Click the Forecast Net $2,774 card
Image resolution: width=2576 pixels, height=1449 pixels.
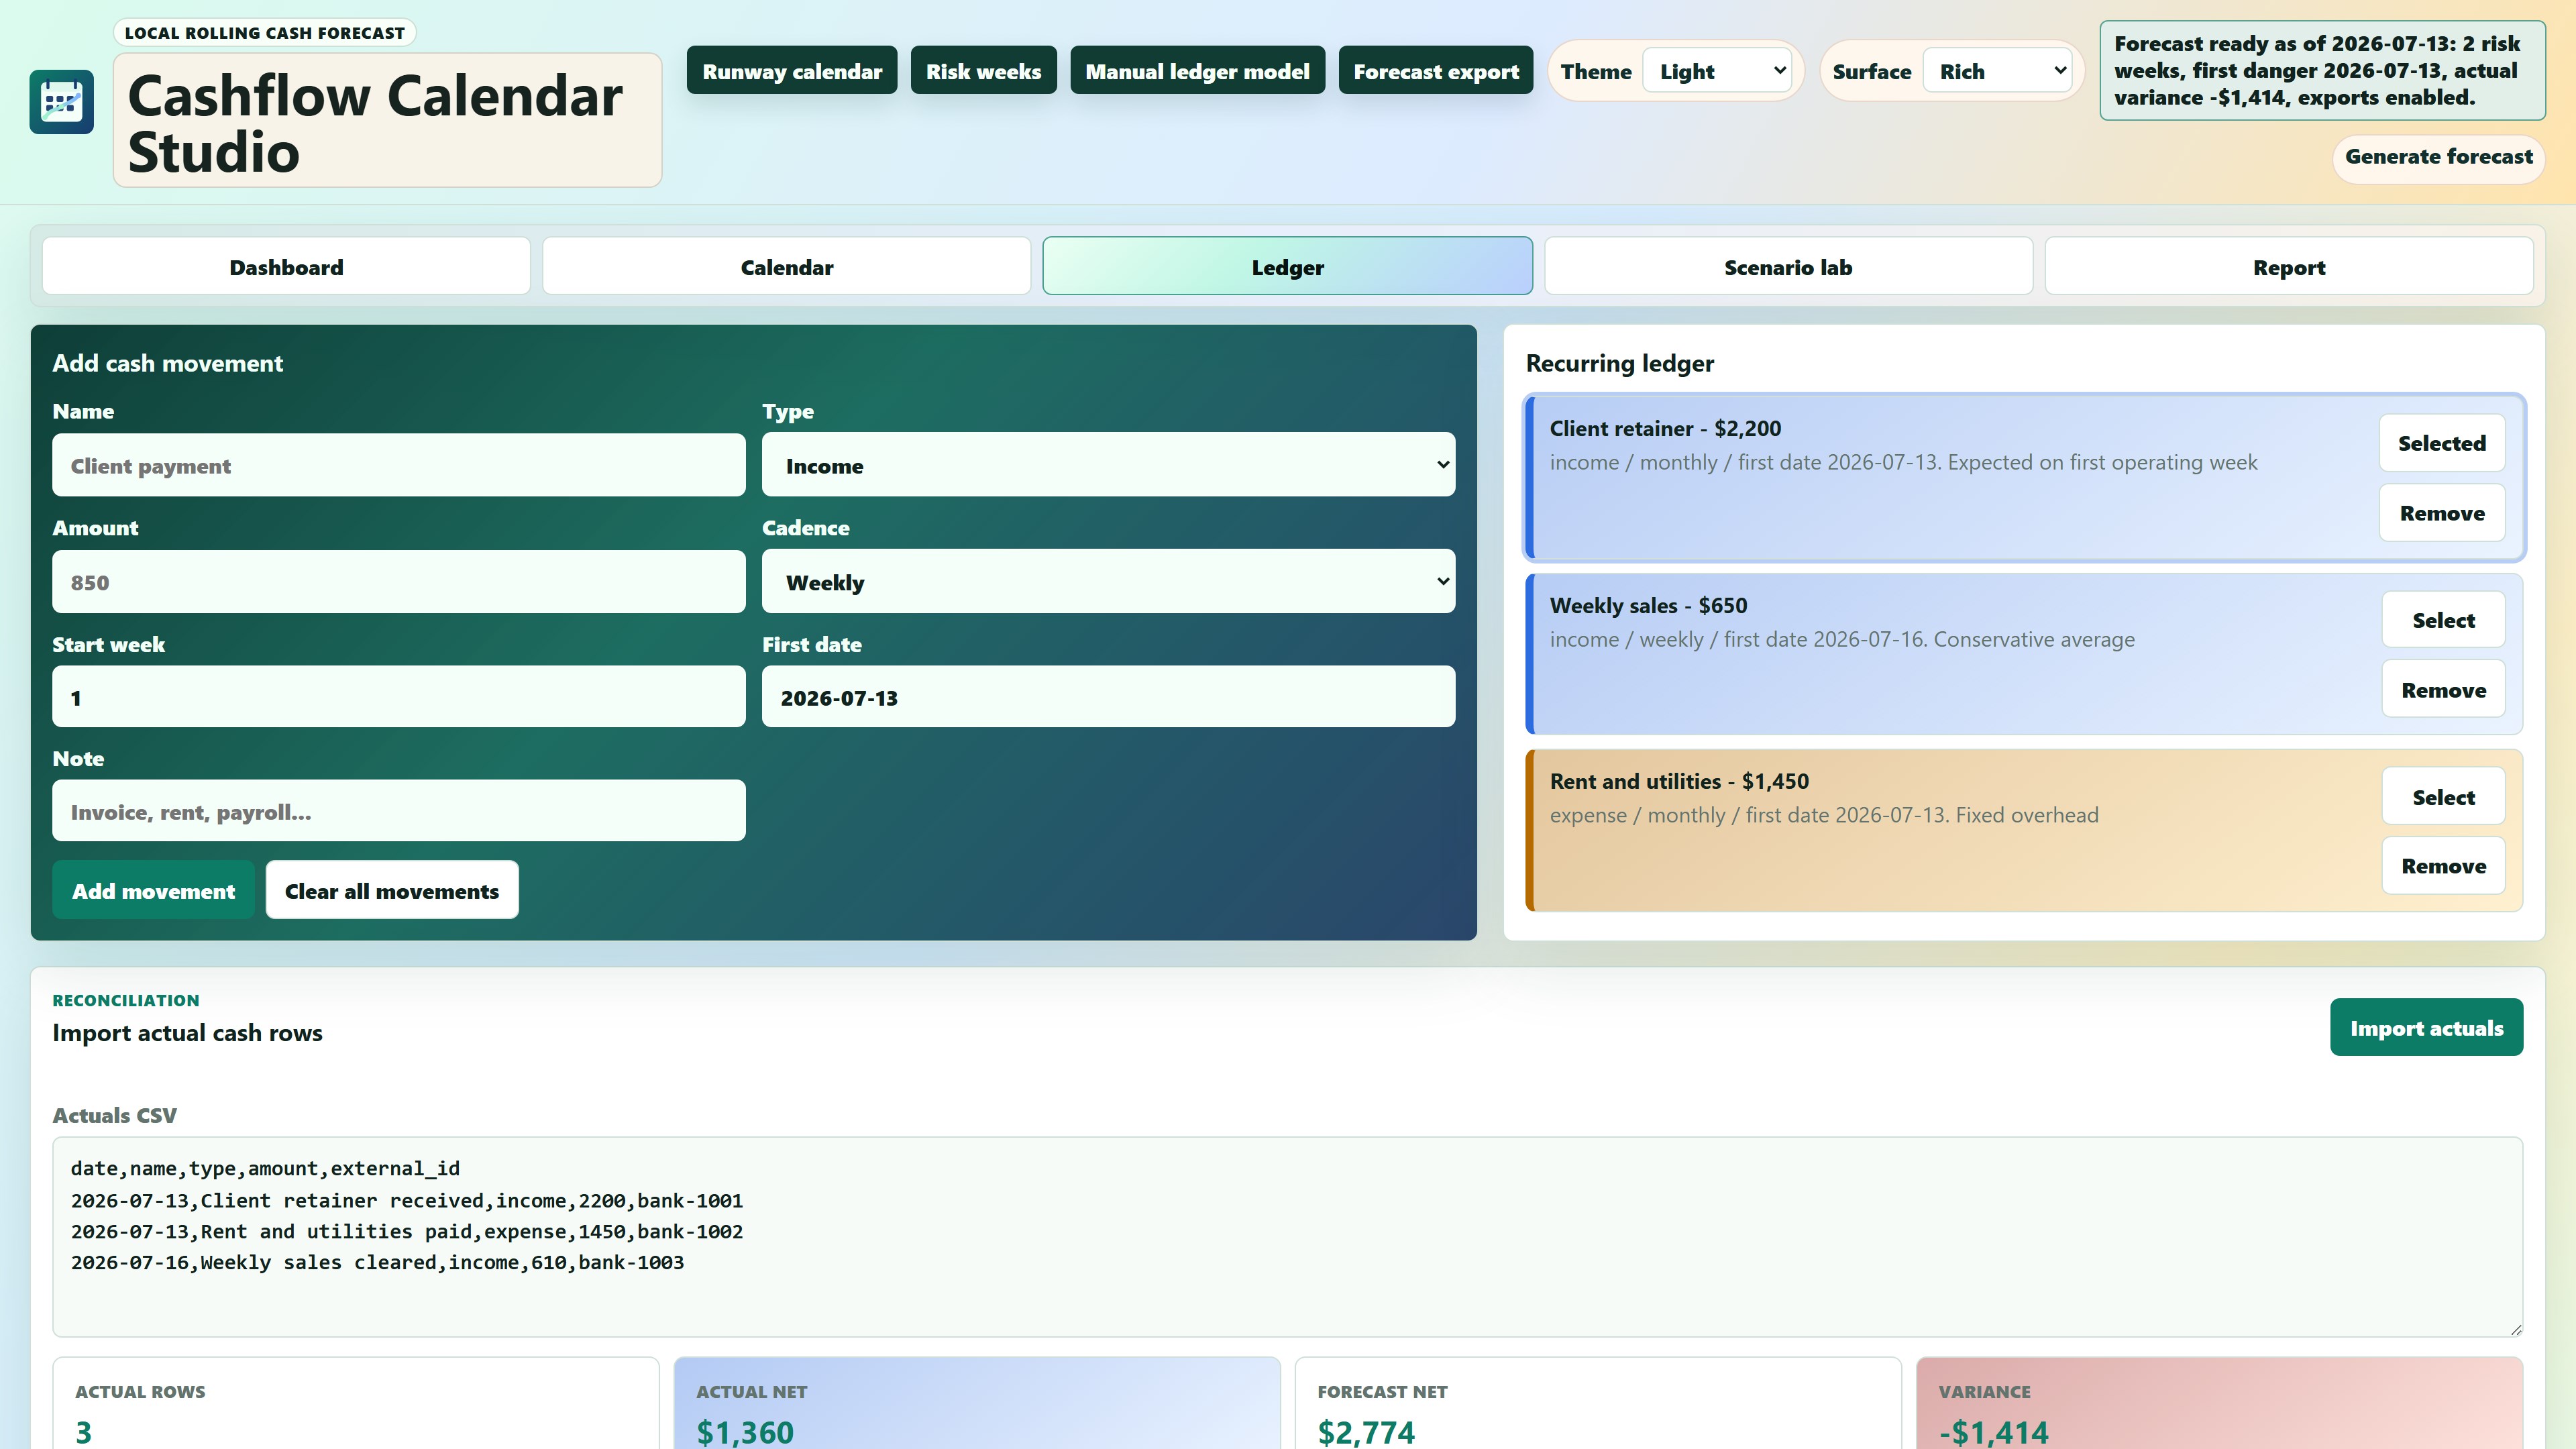pos(1597,1404)
